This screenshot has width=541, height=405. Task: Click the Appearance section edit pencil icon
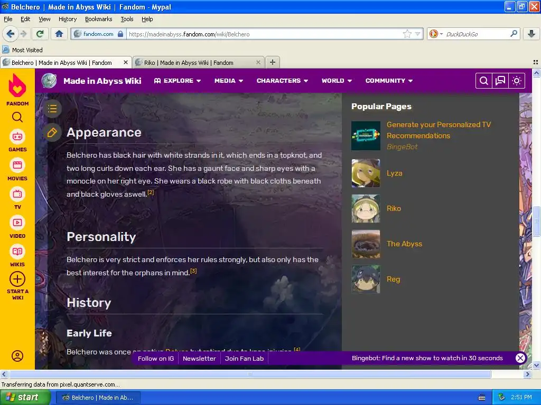pyautogui.click(x=52, y=132)
